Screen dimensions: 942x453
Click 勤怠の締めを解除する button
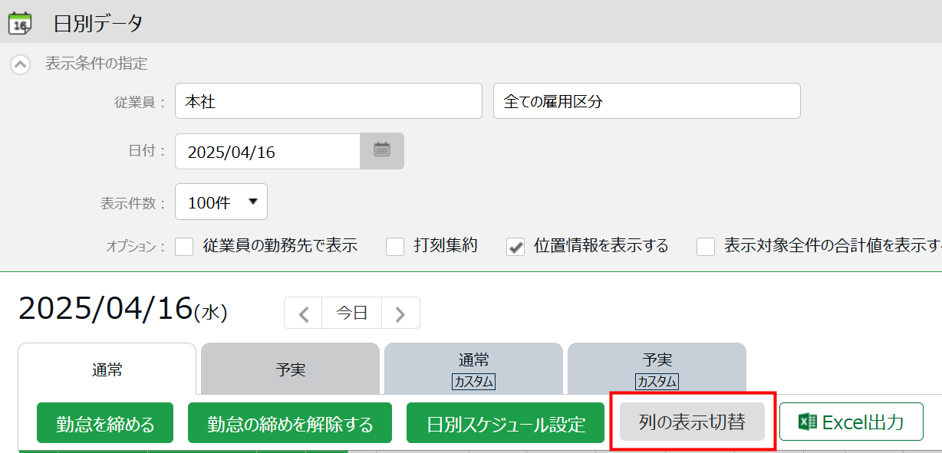[290, 423]
